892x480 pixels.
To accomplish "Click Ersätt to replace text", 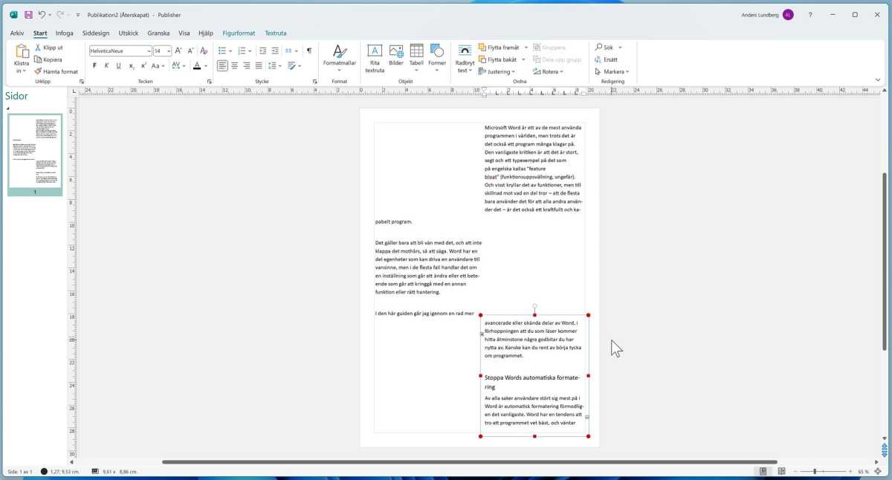I will 608,59.
